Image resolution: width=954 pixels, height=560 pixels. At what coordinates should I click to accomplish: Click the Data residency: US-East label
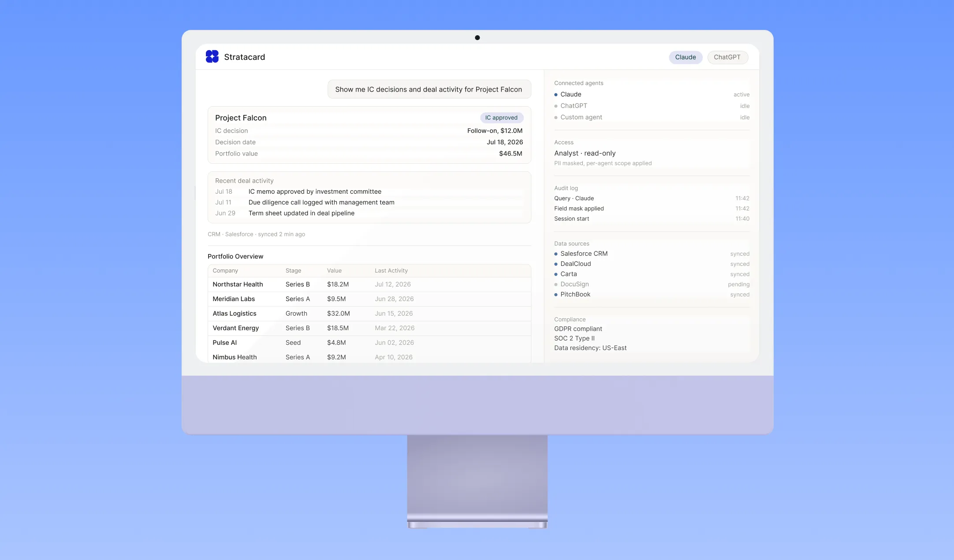point(590,348)
